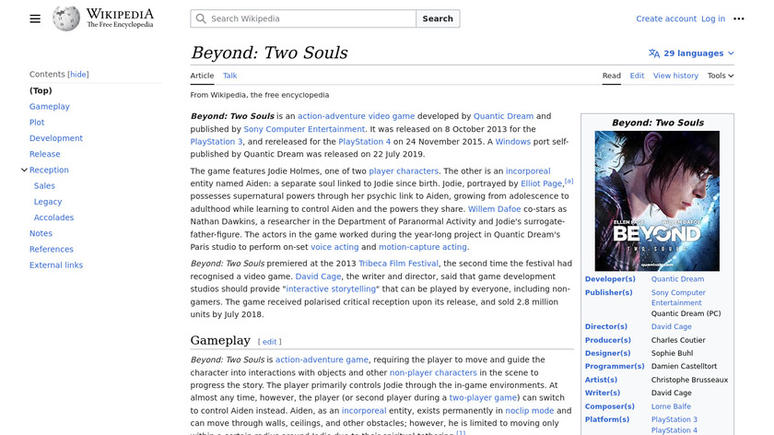
Task: Open PlayStation 3 link in infobox Platform row
Action: click(x=674, y=419)
